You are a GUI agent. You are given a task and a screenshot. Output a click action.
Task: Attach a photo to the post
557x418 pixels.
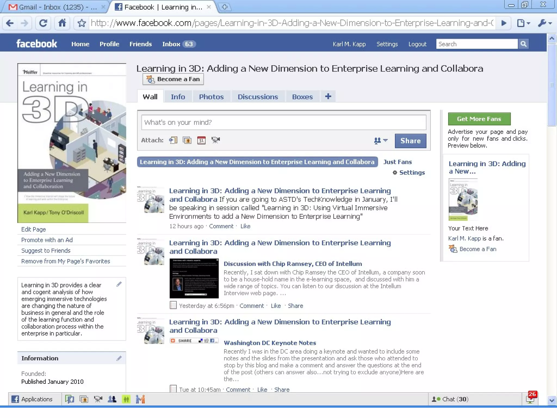point(187,140)
